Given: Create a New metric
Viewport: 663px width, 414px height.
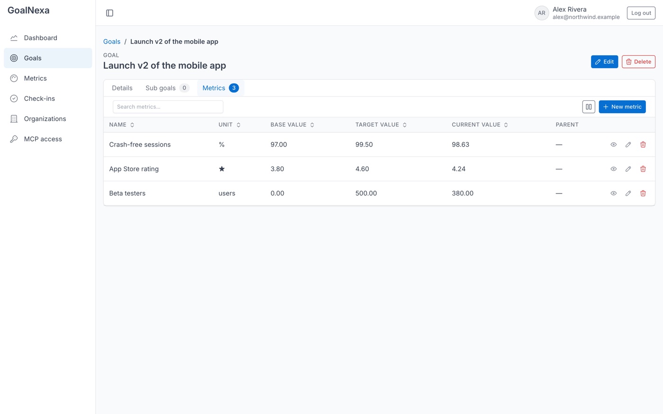Looking at the screenshot, I should coord(622,107).
